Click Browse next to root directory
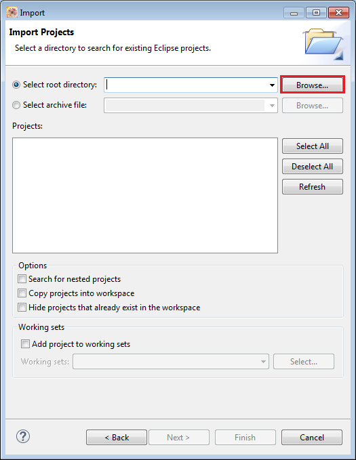 (x=312, y=85)
